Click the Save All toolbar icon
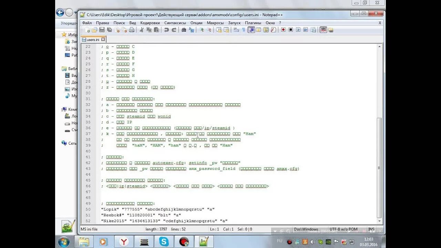Screen dimensions: 441x248 click(x=109, y=30)
